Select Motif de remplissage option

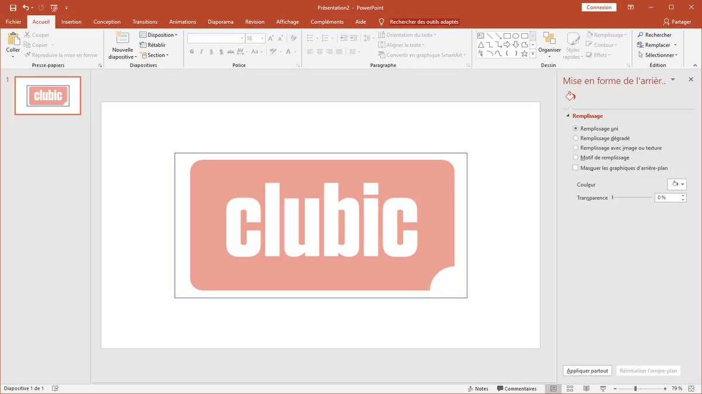point(576,158)
